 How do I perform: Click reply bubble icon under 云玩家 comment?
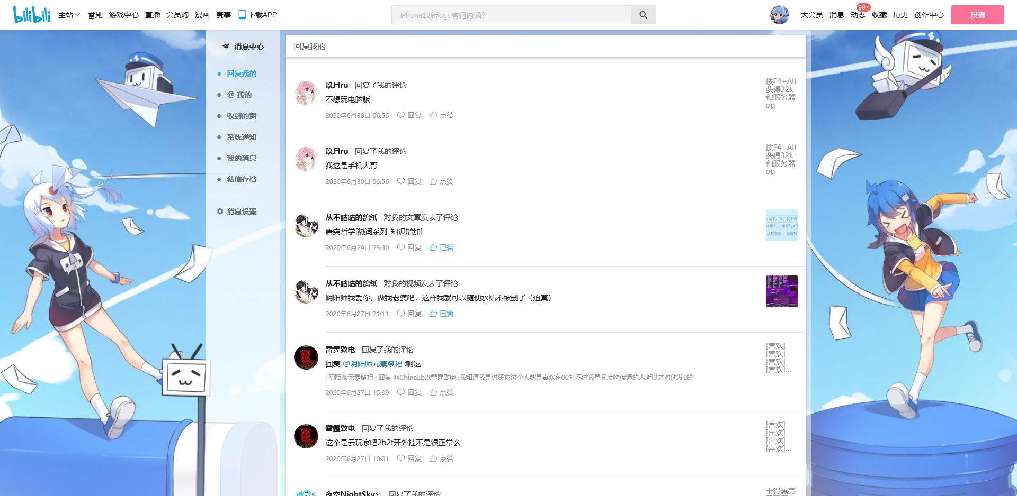[401, 458]
